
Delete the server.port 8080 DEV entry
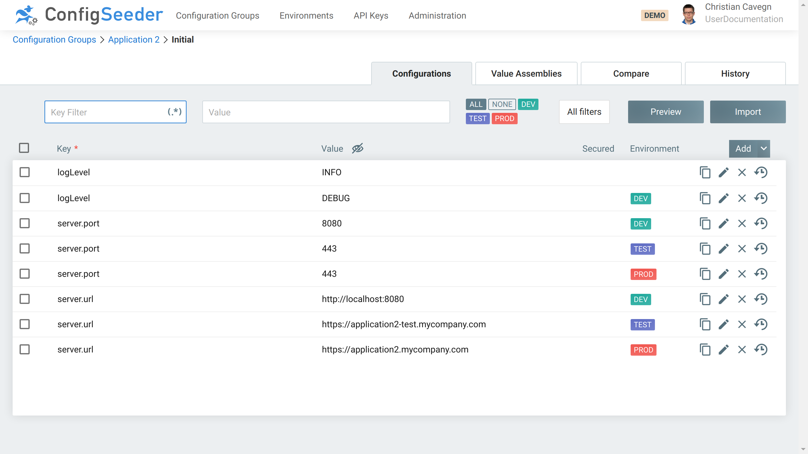tap(742, 224)
